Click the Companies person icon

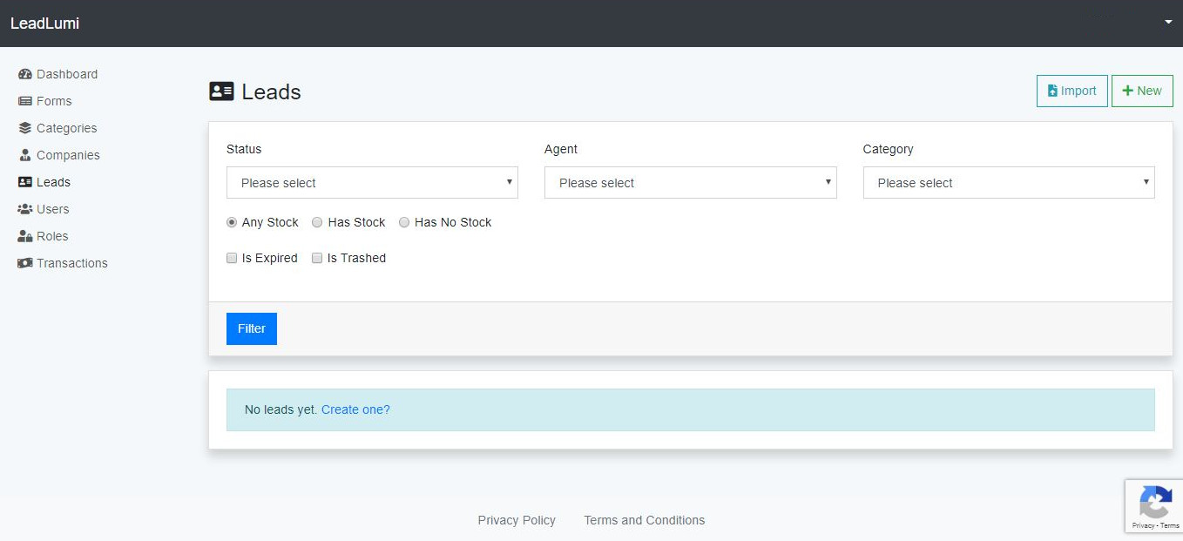pyautogui.click(x=24, y=155)
